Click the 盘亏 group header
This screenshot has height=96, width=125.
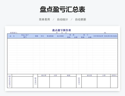86,35
